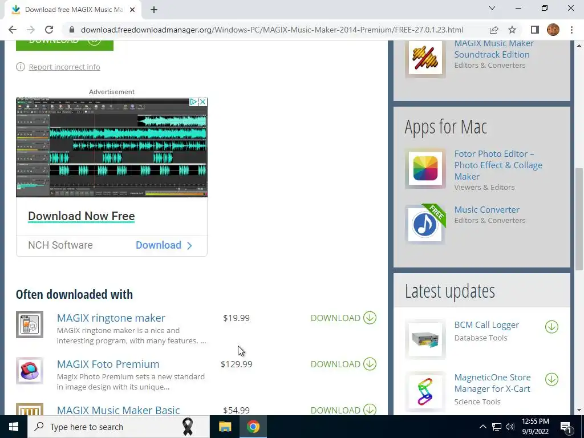Open MAGIX Foto Premium link
The height and width of the screenshot is (438, 584).
coord(108,364)
